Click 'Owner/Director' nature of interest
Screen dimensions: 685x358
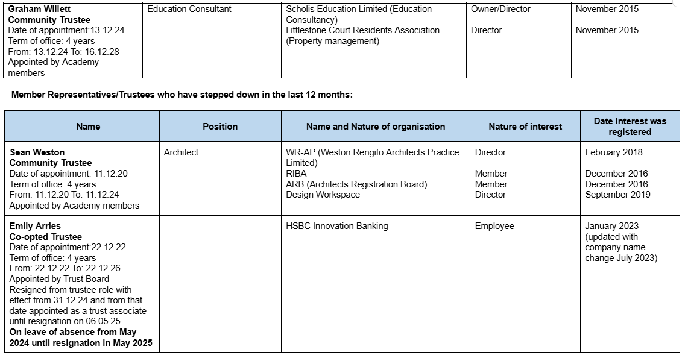tap(500, 9)
